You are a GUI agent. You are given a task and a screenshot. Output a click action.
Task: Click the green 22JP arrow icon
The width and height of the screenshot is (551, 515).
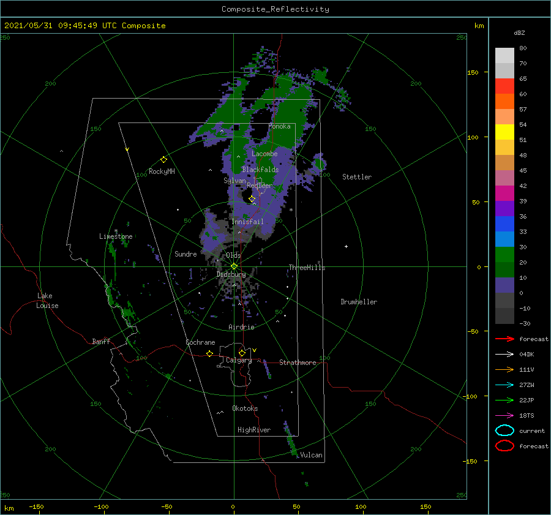[x=504, y=400]
